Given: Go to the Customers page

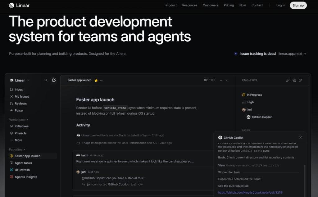Looking at the screenshot, I should (211, 5).
